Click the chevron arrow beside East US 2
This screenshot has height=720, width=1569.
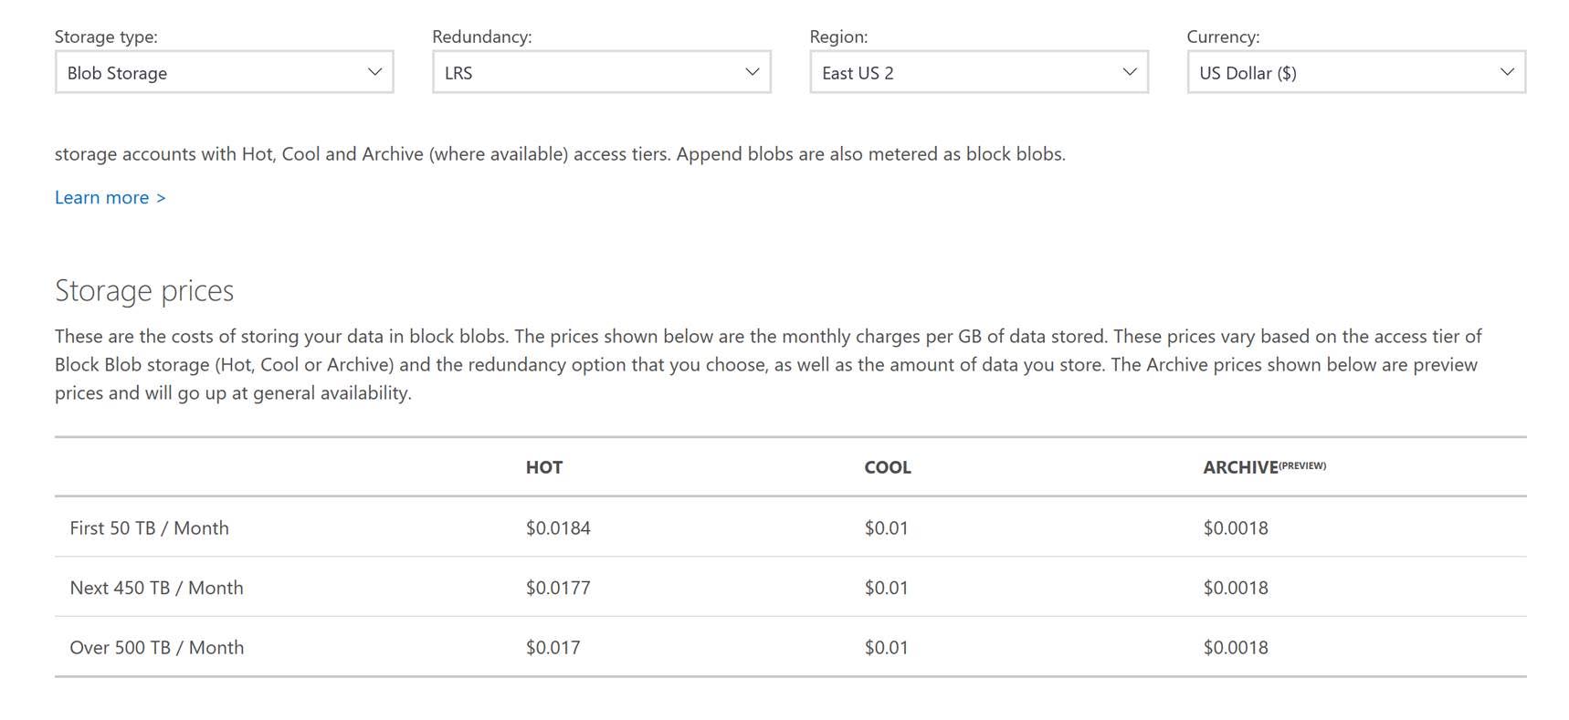pyautogui.click(x=1129, y=72)
